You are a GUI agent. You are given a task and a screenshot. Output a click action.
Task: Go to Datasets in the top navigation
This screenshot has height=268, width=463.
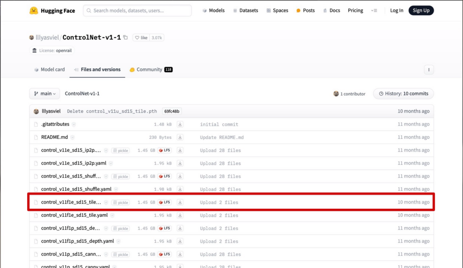[x=246, y=10]
